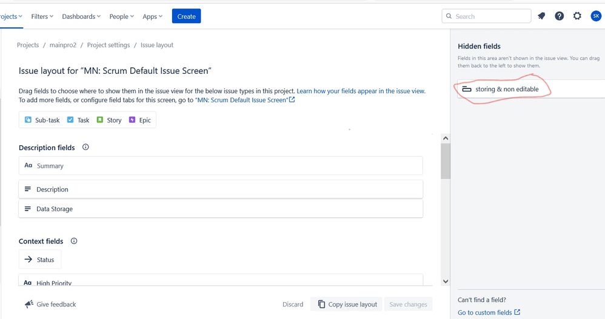Click the Create button

(x=186, y=16)
